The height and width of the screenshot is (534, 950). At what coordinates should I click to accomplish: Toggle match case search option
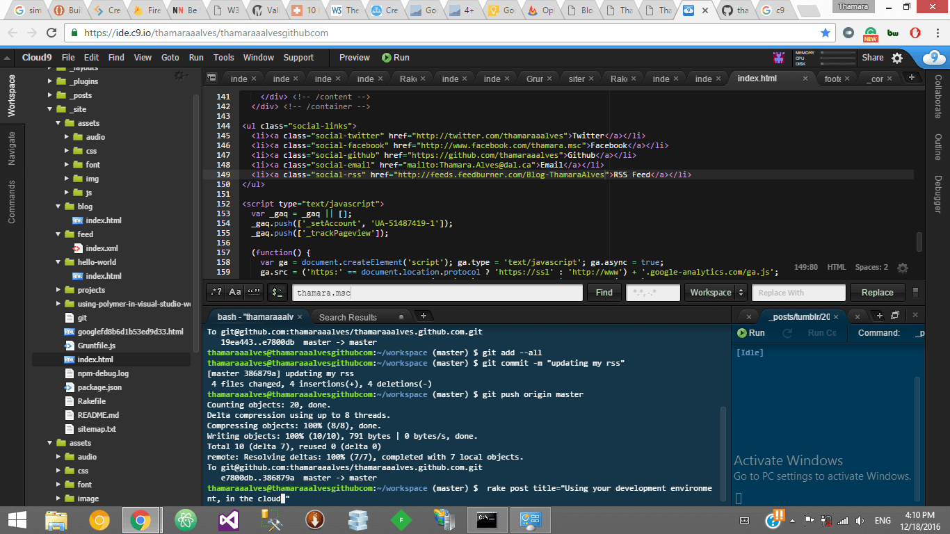click(x=235, y=293)
